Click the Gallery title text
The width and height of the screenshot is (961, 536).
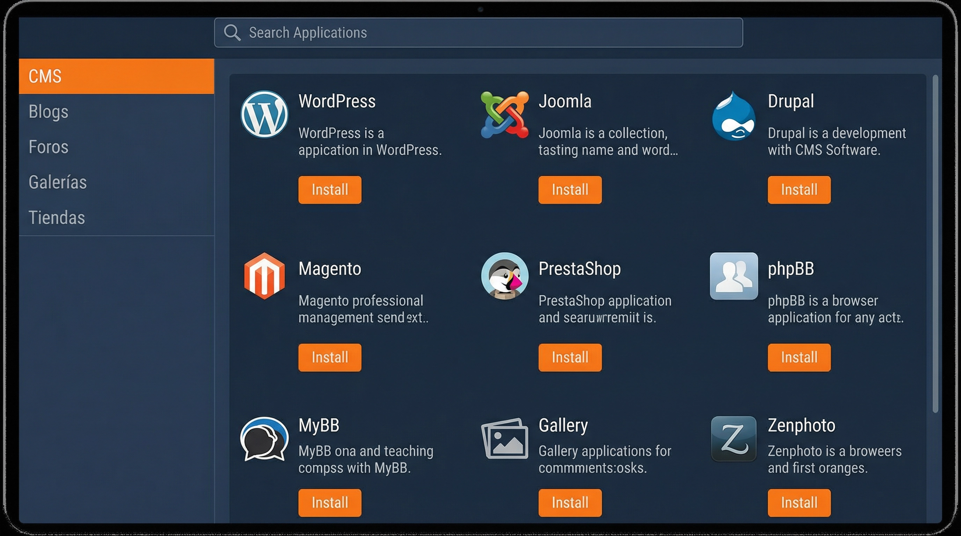tap(563, 426)
